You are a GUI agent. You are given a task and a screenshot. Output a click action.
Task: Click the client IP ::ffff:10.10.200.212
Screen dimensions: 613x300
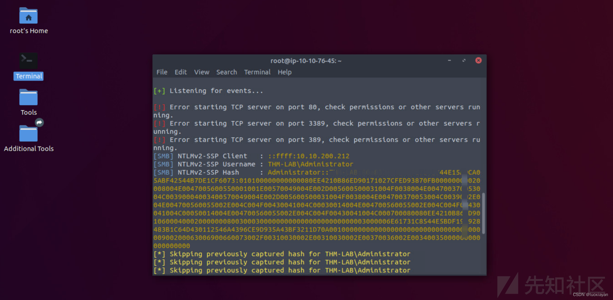pos(308,156)
